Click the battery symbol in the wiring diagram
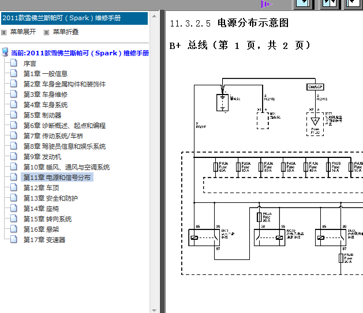The width and height of the screenshot is (363, 313). pos(223,103)
